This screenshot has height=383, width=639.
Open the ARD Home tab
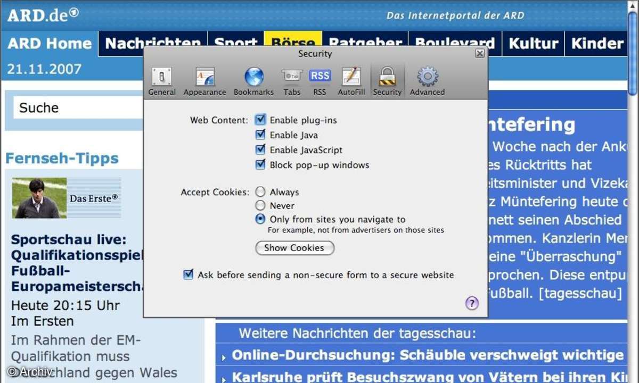click(50, 44)
